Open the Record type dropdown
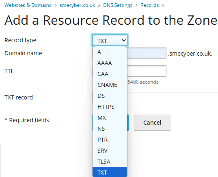218x177 pixels. (110, 40)
